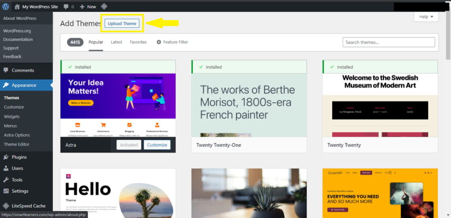Expand the Help dropdown

[426, 17]
